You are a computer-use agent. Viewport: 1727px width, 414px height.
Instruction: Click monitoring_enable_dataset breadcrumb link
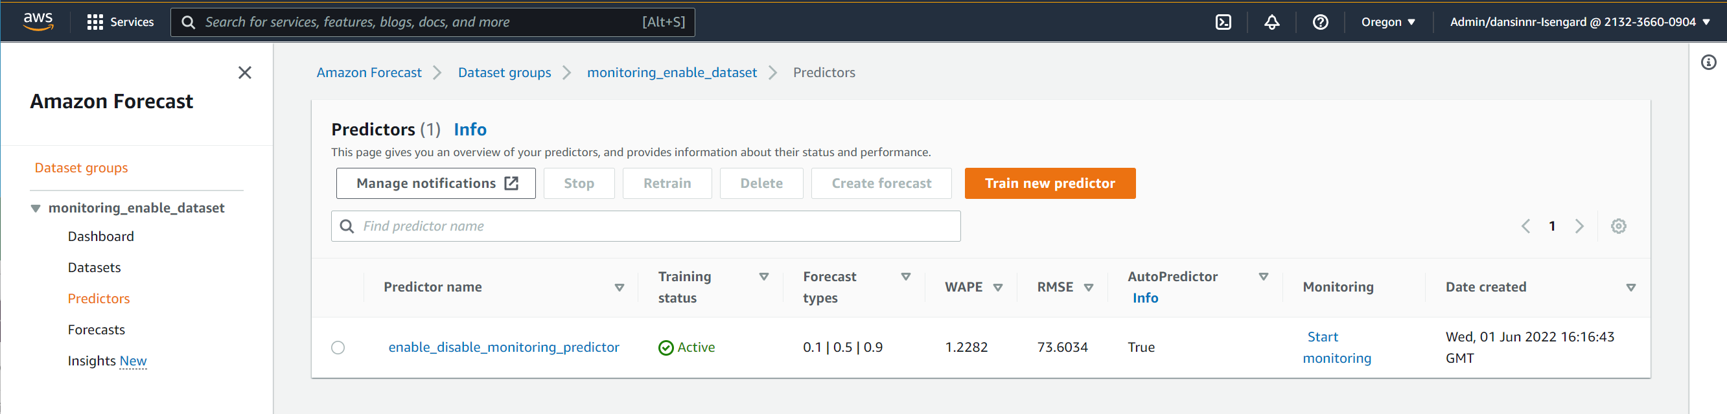click(x=672, y=73)
